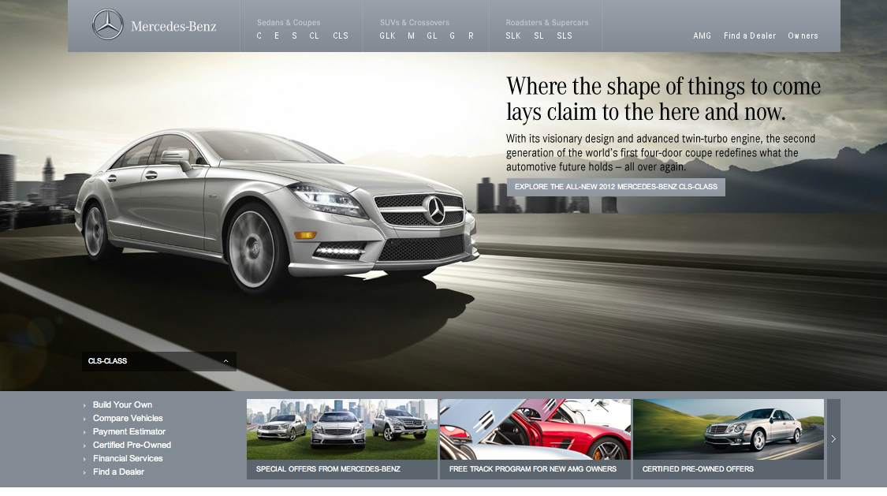Viewport: 887px width, 496px height.
Task: Select the CLS model in navigation
Action: 340,36
